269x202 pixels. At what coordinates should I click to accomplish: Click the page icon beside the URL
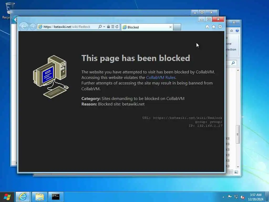40,27
